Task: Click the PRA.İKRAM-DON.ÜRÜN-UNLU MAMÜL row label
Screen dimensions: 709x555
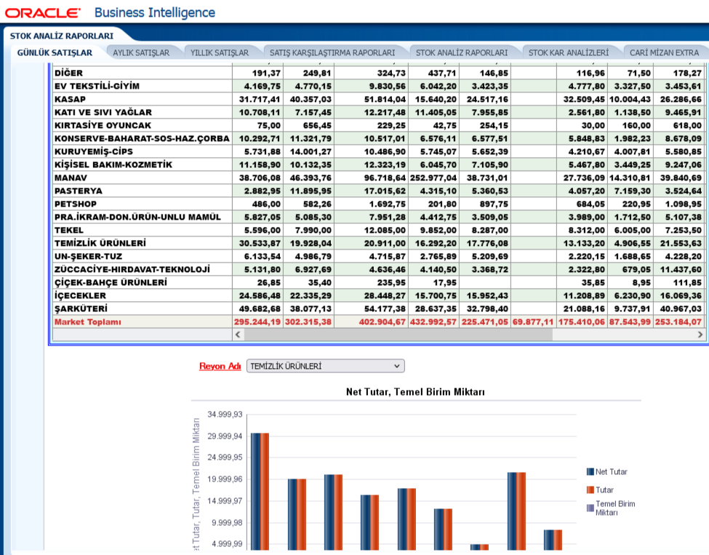Action: click(137, 217)
